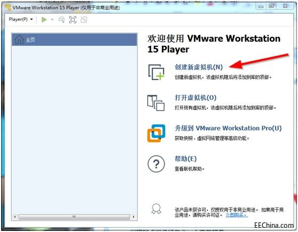Enter full screen mode icon
Viewport: 298px width, 232px height.
click(73, 20)
